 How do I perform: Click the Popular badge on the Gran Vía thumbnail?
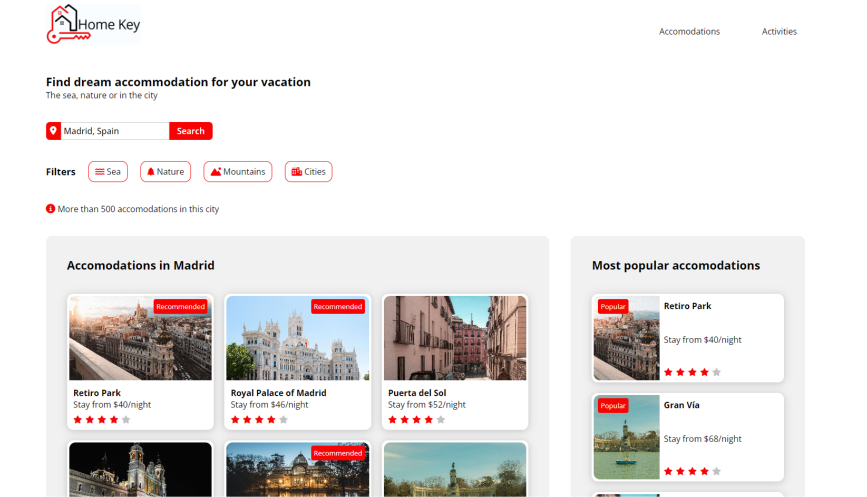point(613,406)
